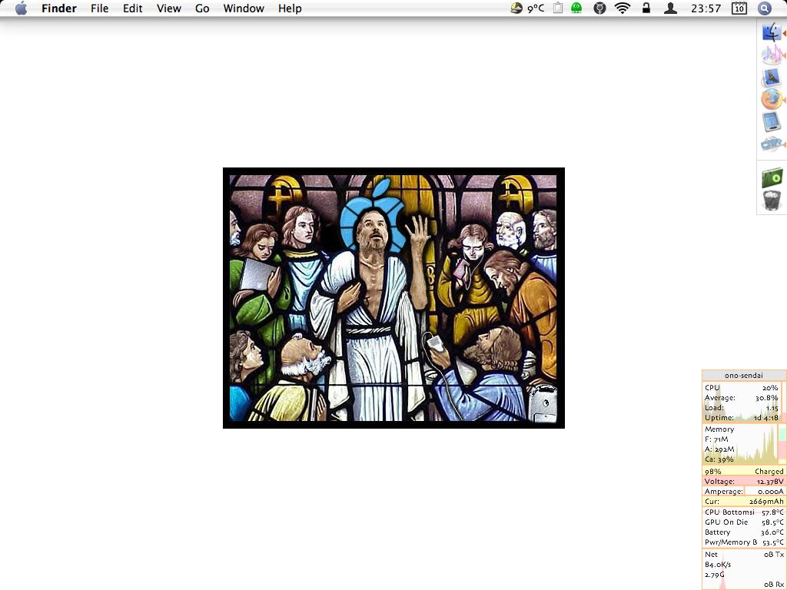The image size is (787, 590).
Task: Click the CPU Bottomsi 57.8°C row
Action: (x=744, y=512)
